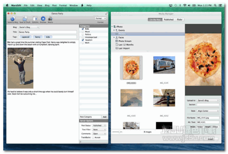The image size is (228, 154).
Task: Open the Blog menu
Action: (47, 5)
